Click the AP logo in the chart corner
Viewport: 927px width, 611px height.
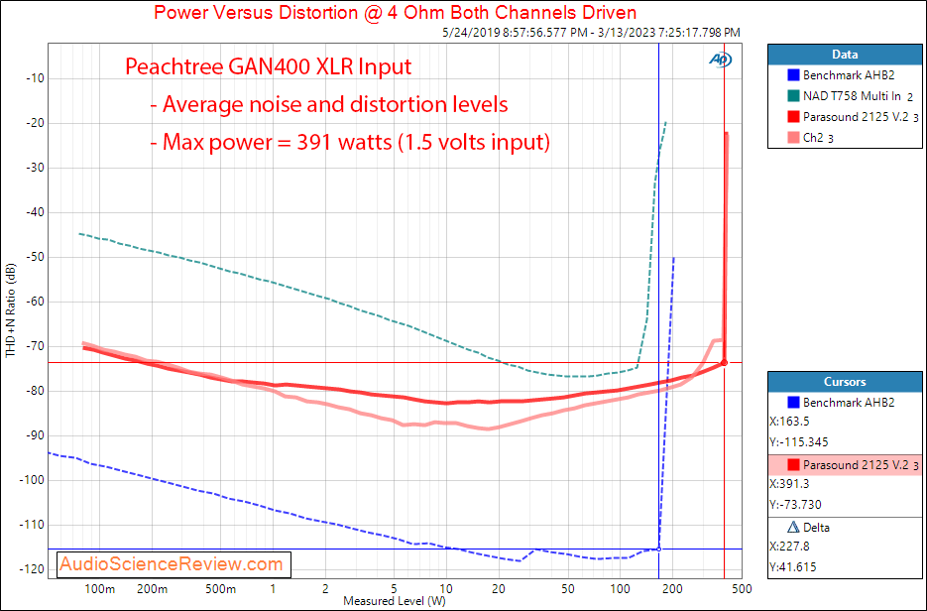click(721, 60)
